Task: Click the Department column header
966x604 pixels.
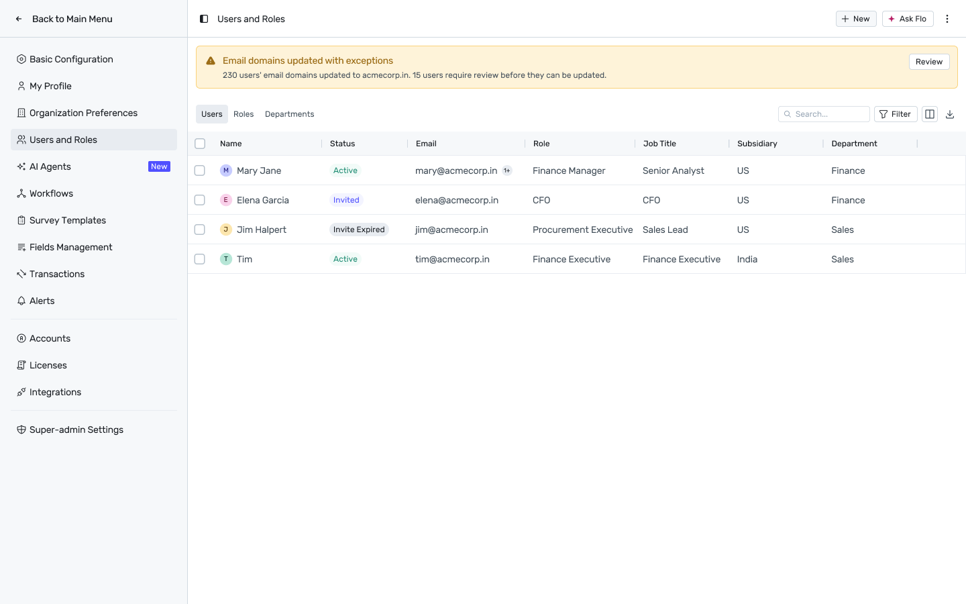Action: pyautogui.click(x=854, y=144)
